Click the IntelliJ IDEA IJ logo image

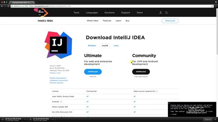coord(58,45)
